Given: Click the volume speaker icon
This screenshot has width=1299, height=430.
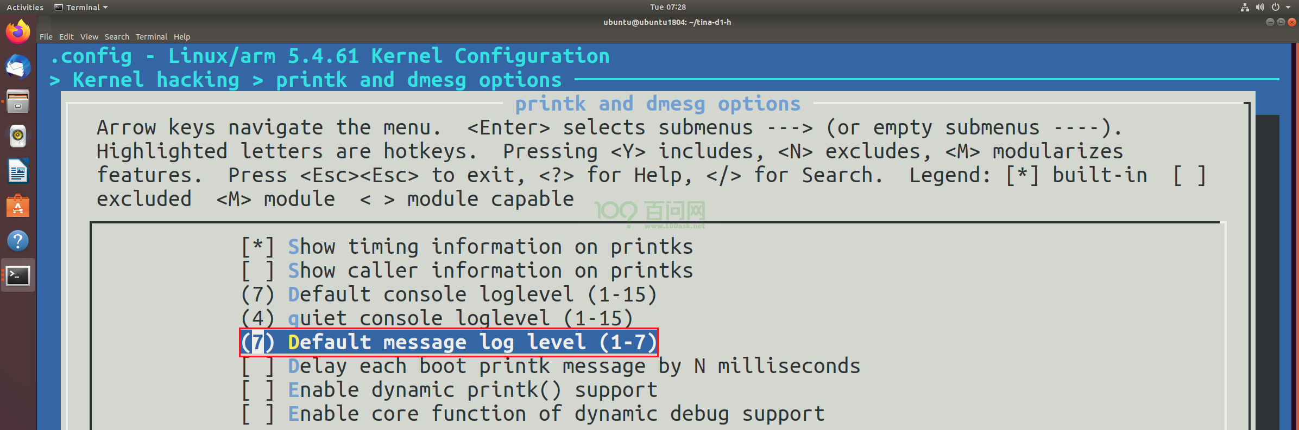Looking at the screenshot, I should click(x=1260, y=7).
